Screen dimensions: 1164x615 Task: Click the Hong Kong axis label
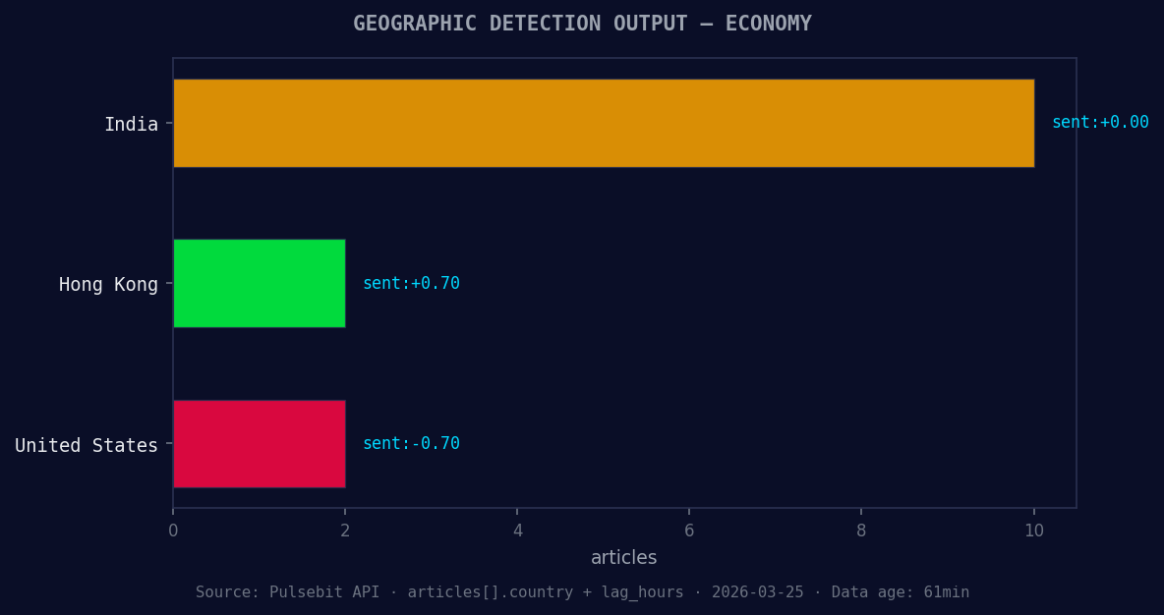pos(108,284)
